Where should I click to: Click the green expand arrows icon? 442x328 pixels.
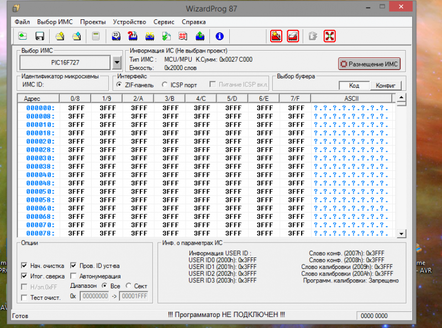(330, 36)
